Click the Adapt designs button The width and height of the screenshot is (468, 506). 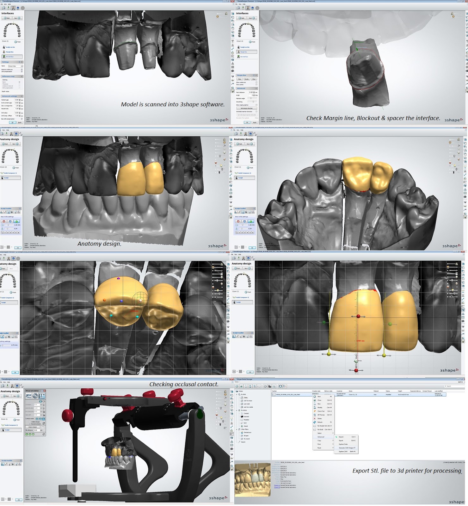pyautogui.click(x=33, y=427)
